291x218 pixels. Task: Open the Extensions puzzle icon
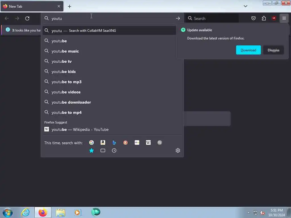coord(264,18)
